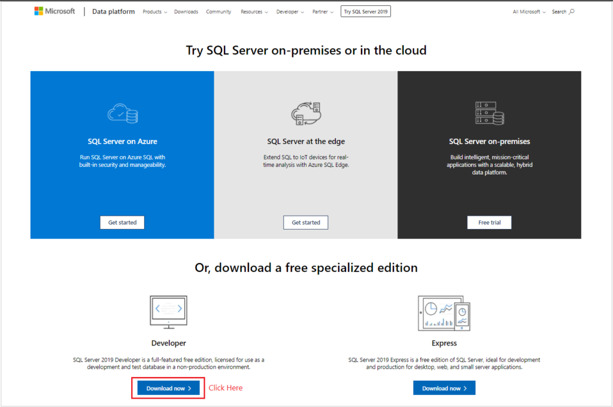Click the search magnifier icon
The height and width of the screenshot is (407, 613).
(x=572, y=12)
